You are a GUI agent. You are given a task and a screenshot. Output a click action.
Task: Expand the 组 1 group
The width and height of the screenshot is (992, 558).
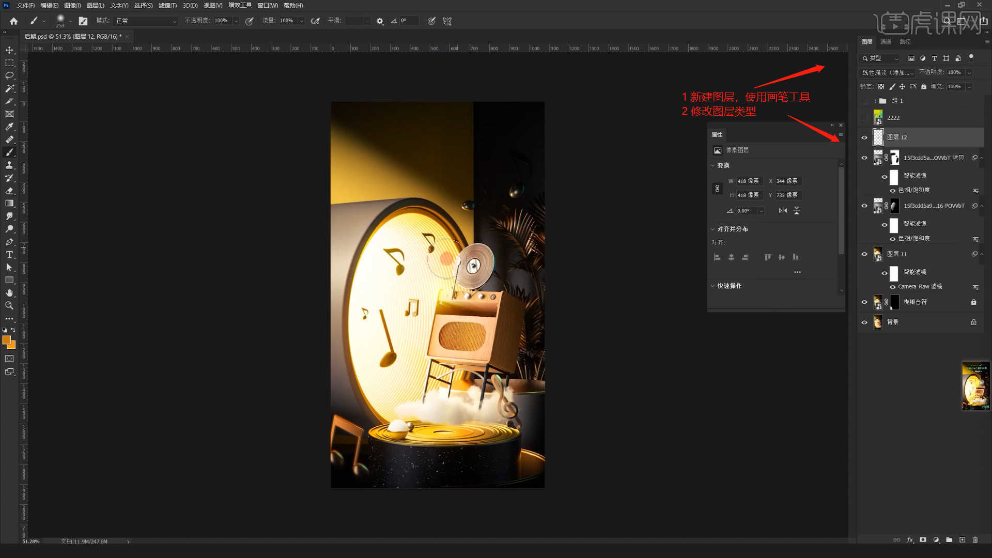coord(875,101)
